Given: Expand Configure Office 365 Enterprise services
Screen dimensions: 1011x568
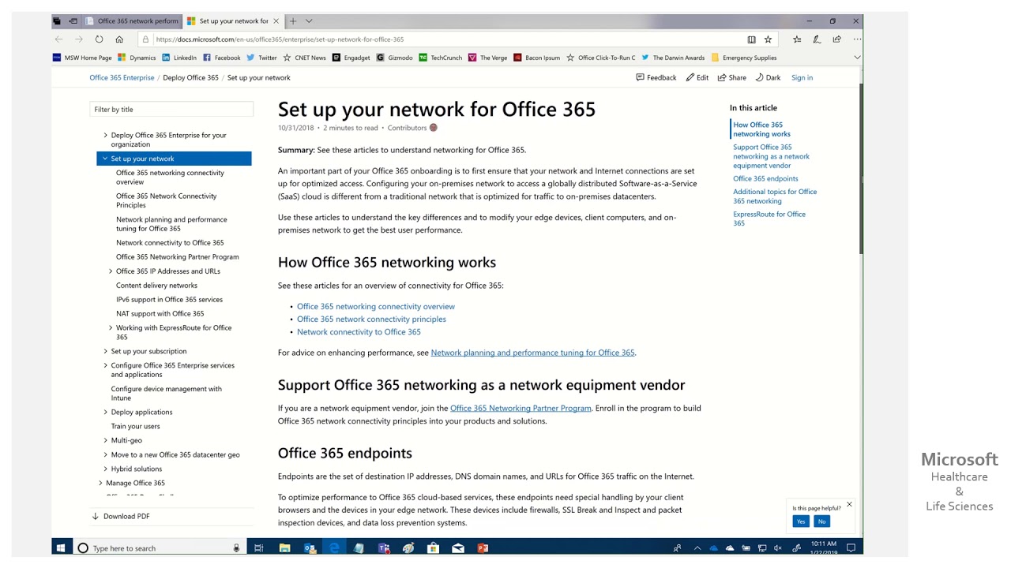Looking at the screenshot, I should point(106,365).
